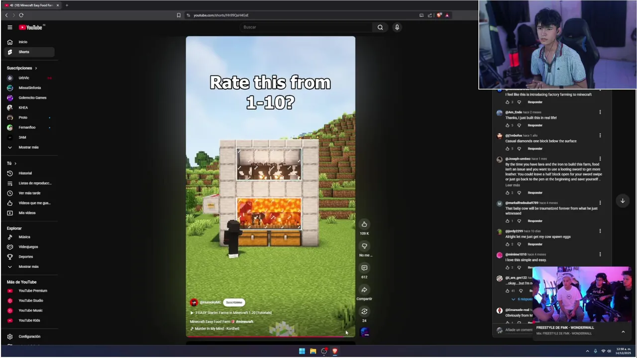Image resolution: width=637 pixels, height=358 pixels.
Task: Click the Suscribirme button on the Short
Action: click(234, 302)
